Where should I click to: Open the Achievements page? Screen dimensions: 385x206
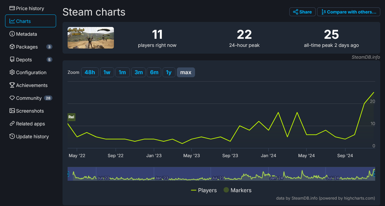[30, 85]
